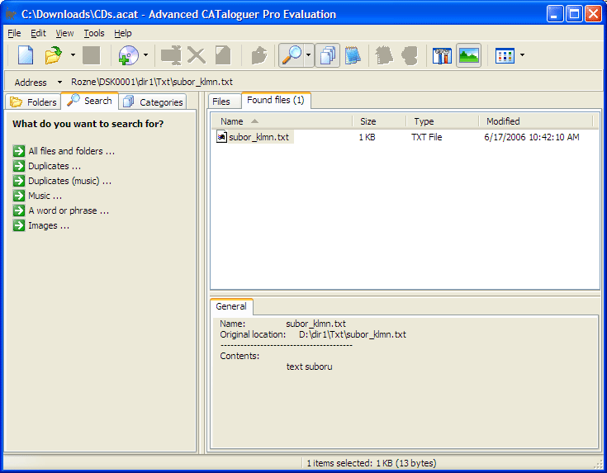
Task: Toggle the picture preview toolbar button
Action: coord(468,55)
